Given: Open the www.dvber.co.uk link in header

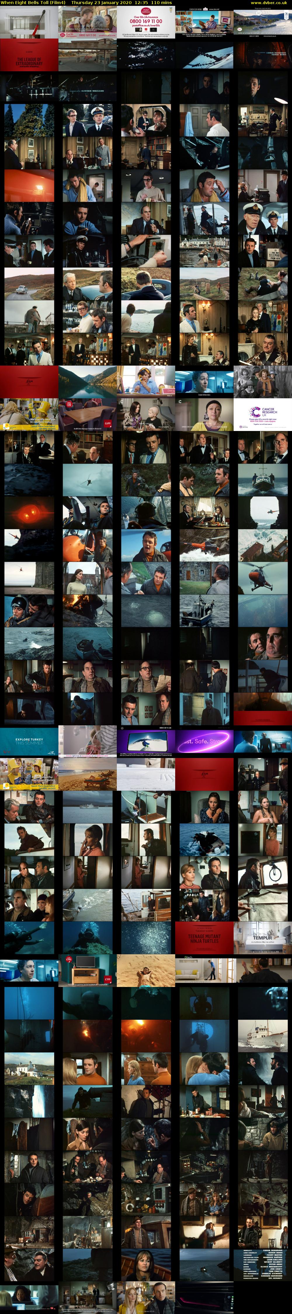Looking at the screenshot, I should click(269, 3).
